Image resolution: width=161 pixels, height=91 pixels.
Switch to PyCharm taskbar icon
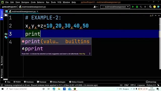click(75, 89)
